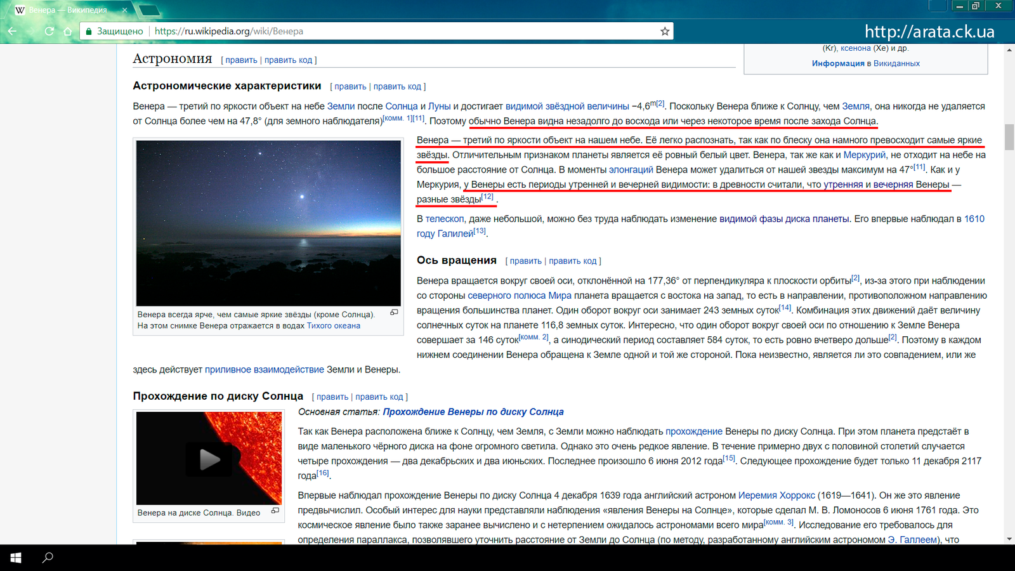Click править код next to Прохождение по диску Солнца
This screenshot has height=571, width=1015.
(379, 397)
